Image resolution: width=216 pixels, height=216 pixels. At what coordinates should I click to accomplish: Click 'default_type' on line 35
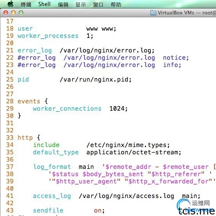[x=56, y=152]
